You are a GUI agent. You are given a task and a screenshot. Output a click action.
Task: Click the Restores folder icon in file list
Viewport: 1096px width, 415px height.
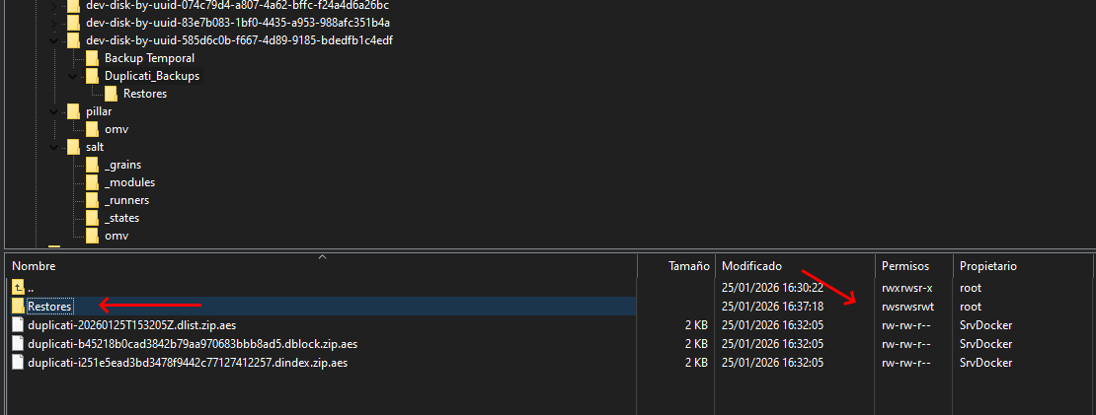[x=18, y=307]
